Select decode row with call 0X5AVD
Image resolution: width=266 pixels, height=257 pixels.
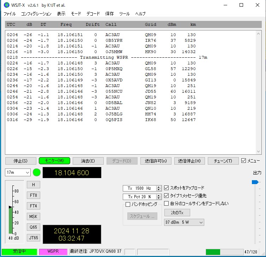[x=101, y=80]
